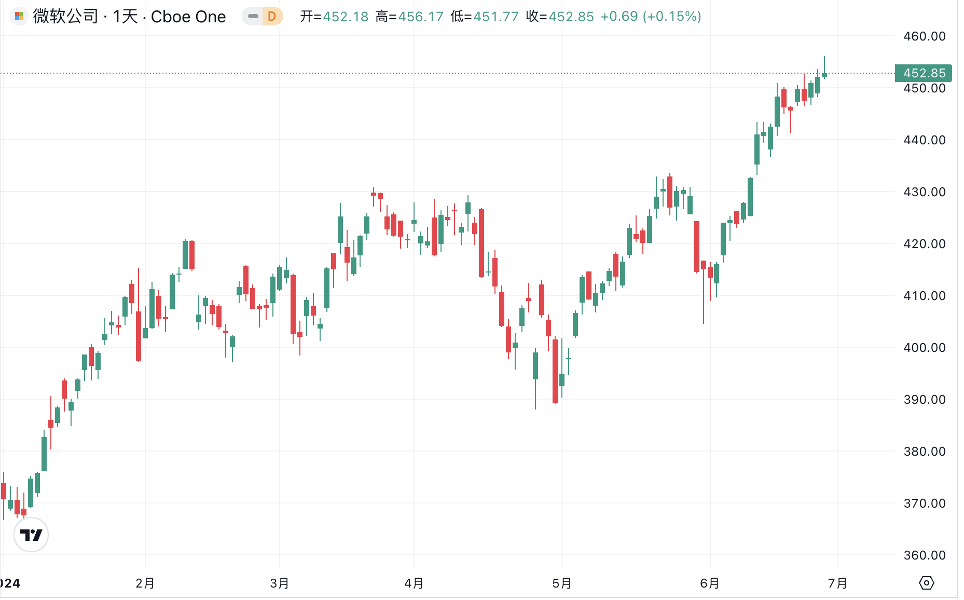Screen dimensions: 964x600
Task: Click the 440.00 price axis label
Action: click(x=925, y=140)
